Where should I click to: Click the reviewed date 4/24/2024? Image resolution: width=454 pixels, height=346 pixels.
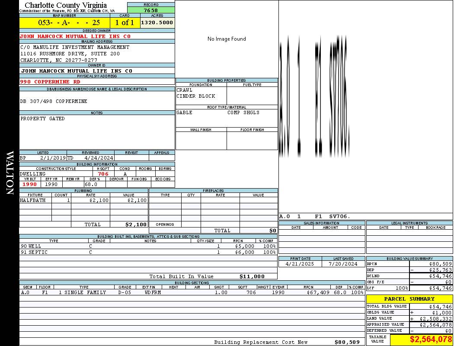tap(99, 158)
